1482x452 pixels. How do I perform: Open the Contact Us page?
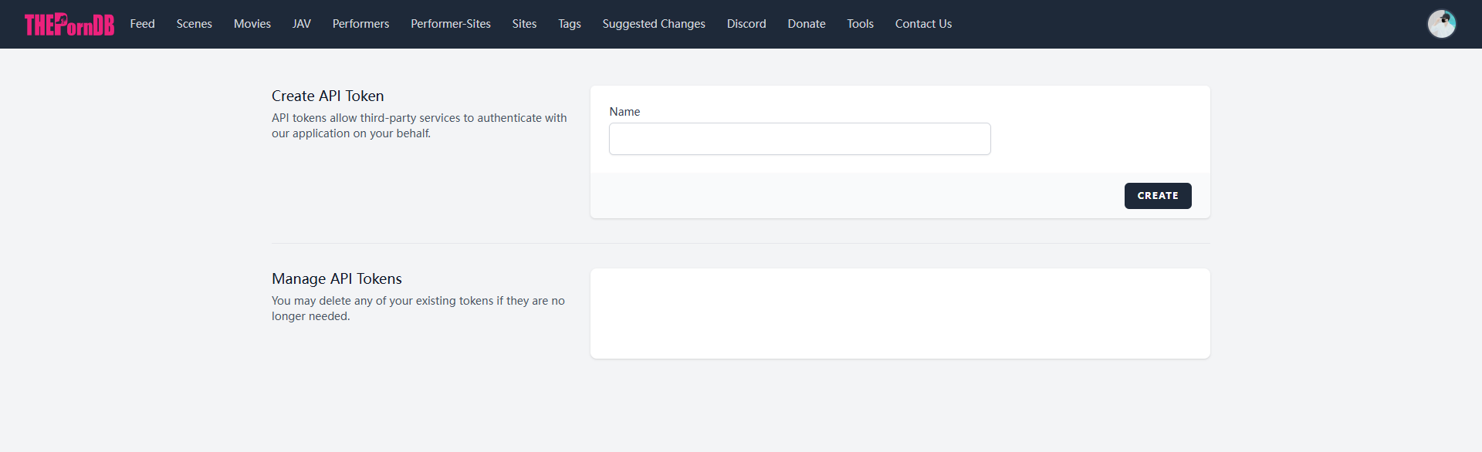click(923, 24)
